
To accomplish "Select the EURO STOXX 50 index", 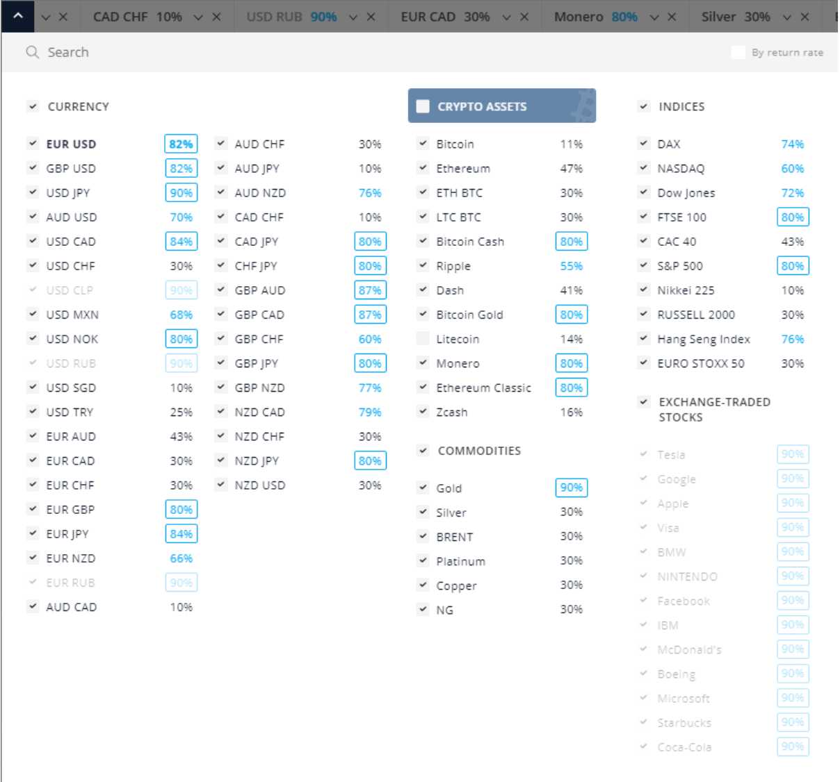I will [x=701, y=363].
